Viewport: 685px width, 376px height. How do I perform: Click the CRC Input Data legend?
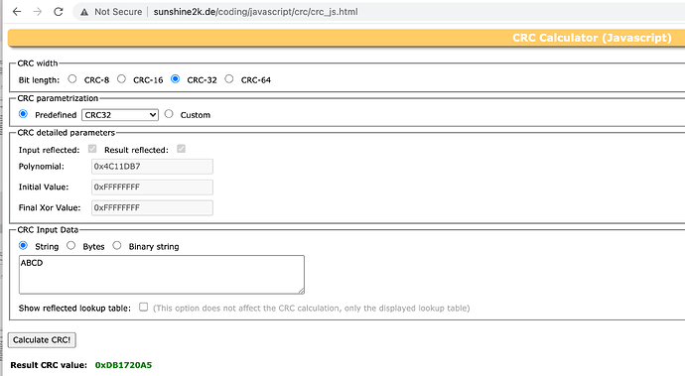48,230
